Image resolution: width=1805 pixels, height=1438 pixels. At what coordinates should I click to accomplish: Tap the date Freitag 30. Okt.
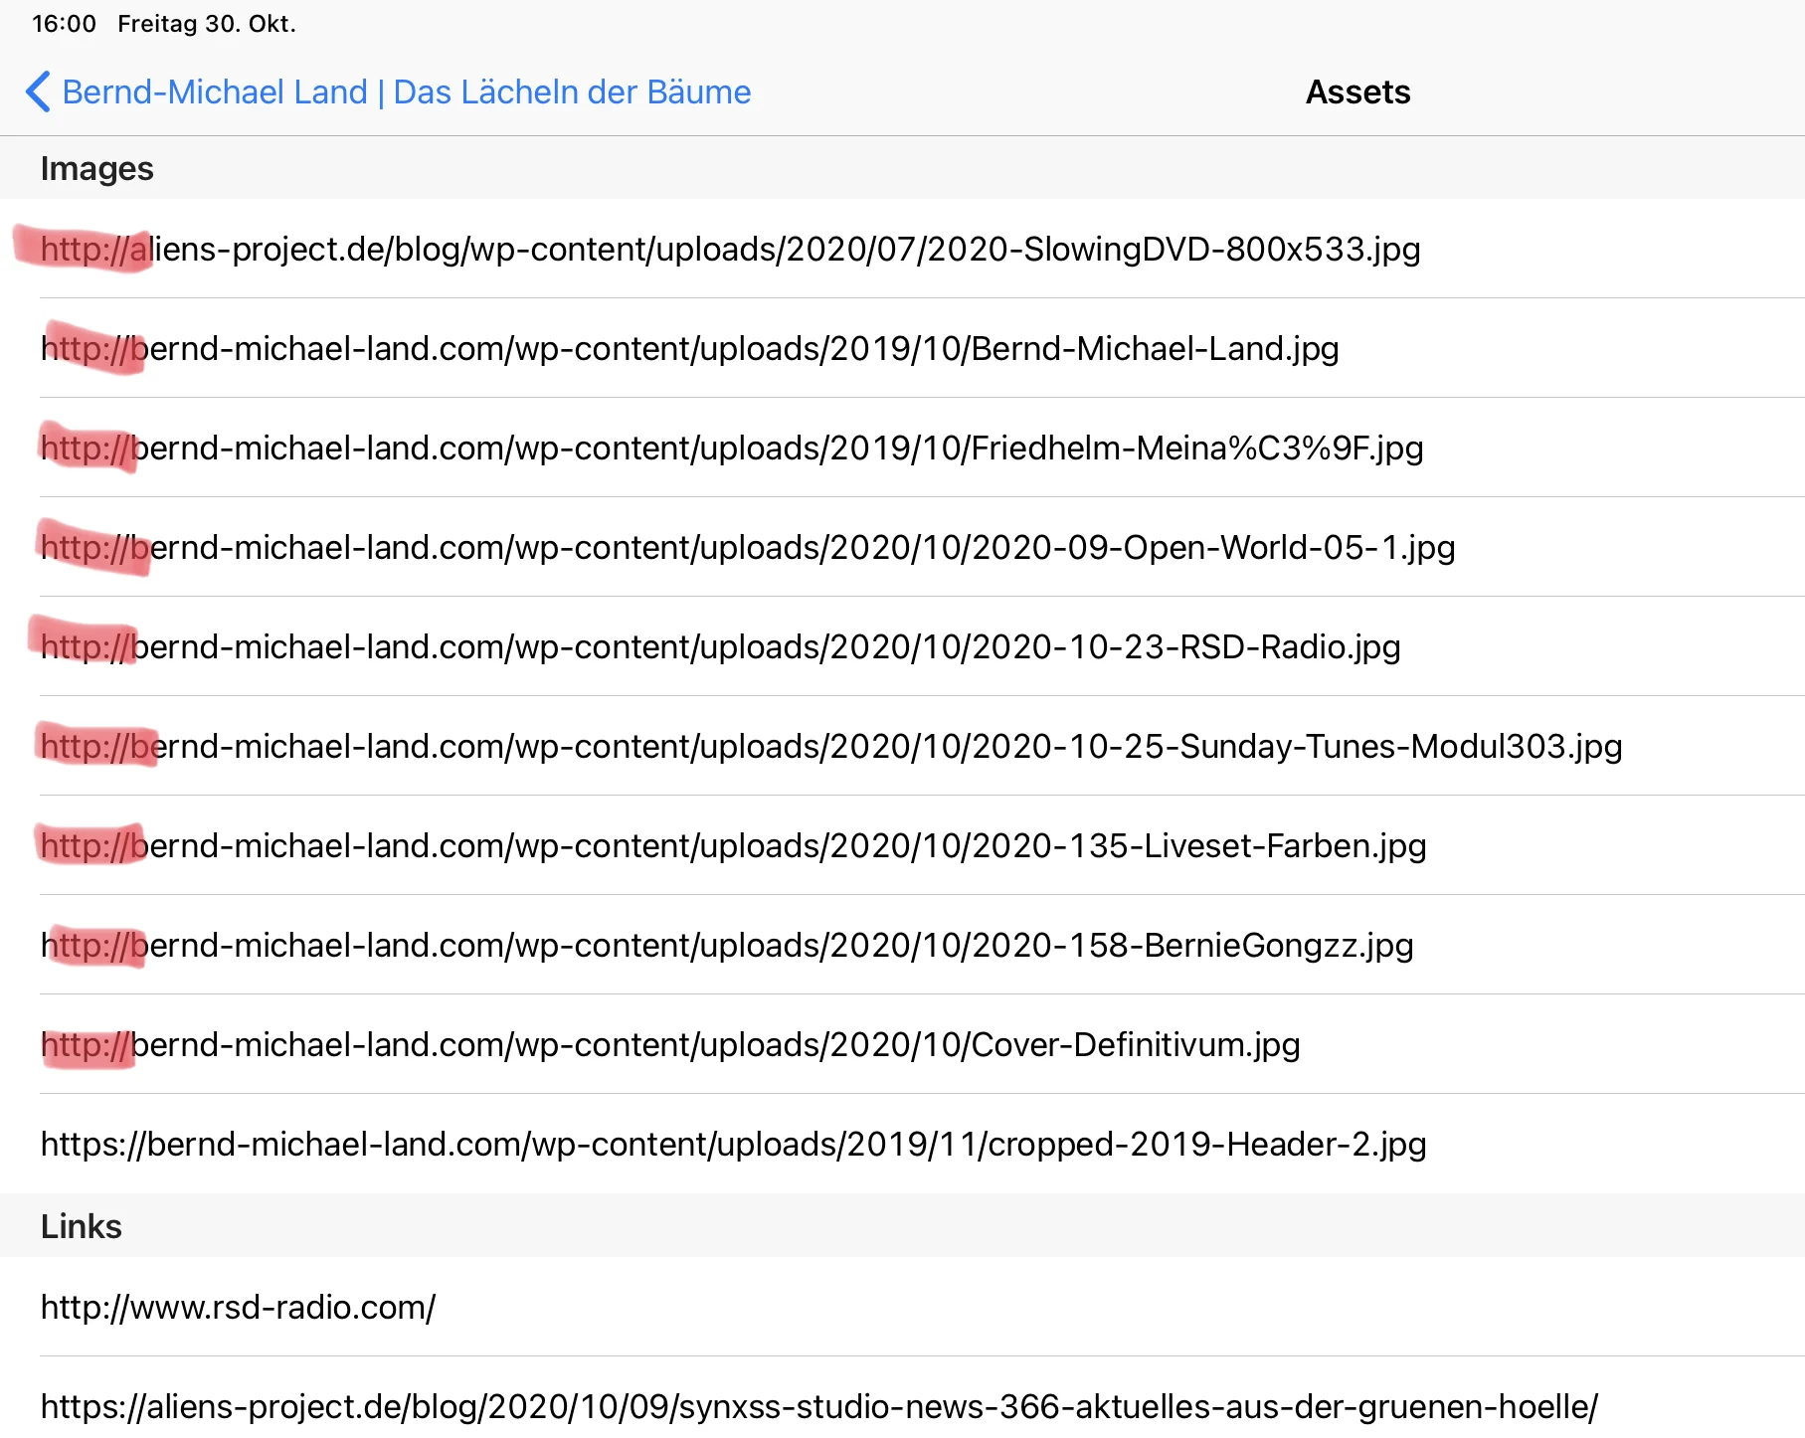tap(207, 24)
